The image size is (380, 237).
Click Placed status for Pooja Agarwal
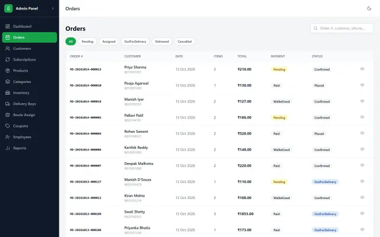(x=319, y=85)
